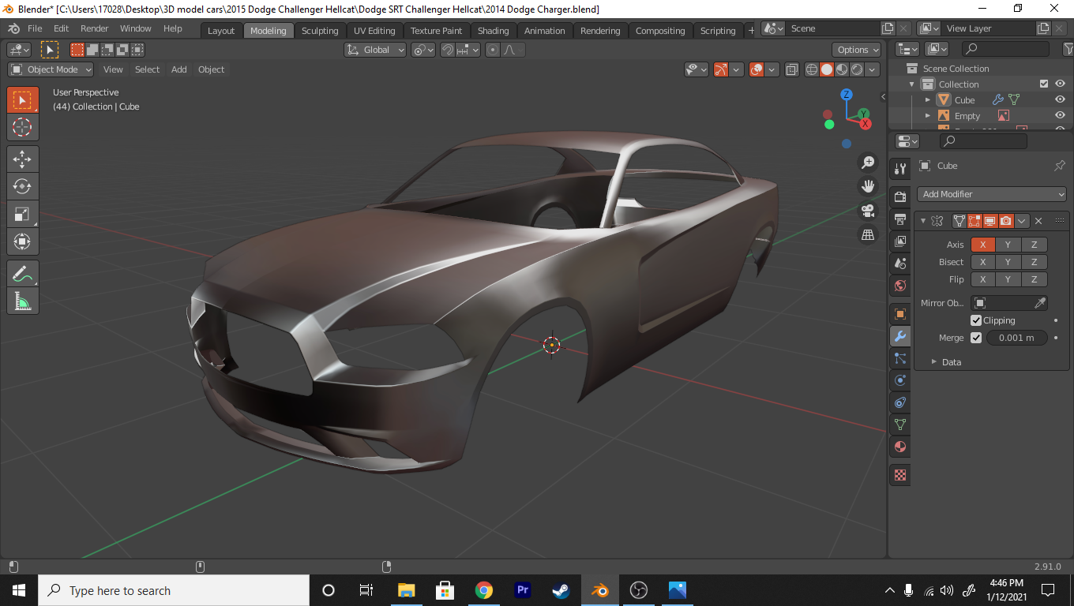Activate the Annotate tool
This screenshot has height=606, width=1074.
22,274
